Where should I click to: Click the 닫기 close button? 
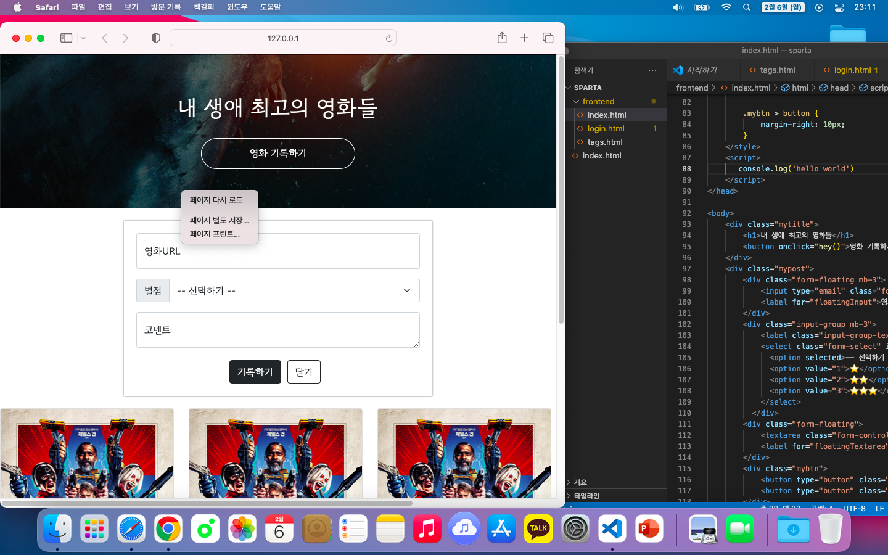click(304, 372)
